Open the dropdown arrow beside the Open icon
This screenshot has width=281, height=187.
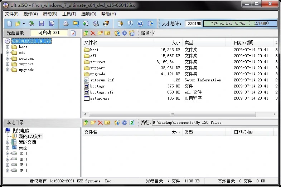pos(24,24)
